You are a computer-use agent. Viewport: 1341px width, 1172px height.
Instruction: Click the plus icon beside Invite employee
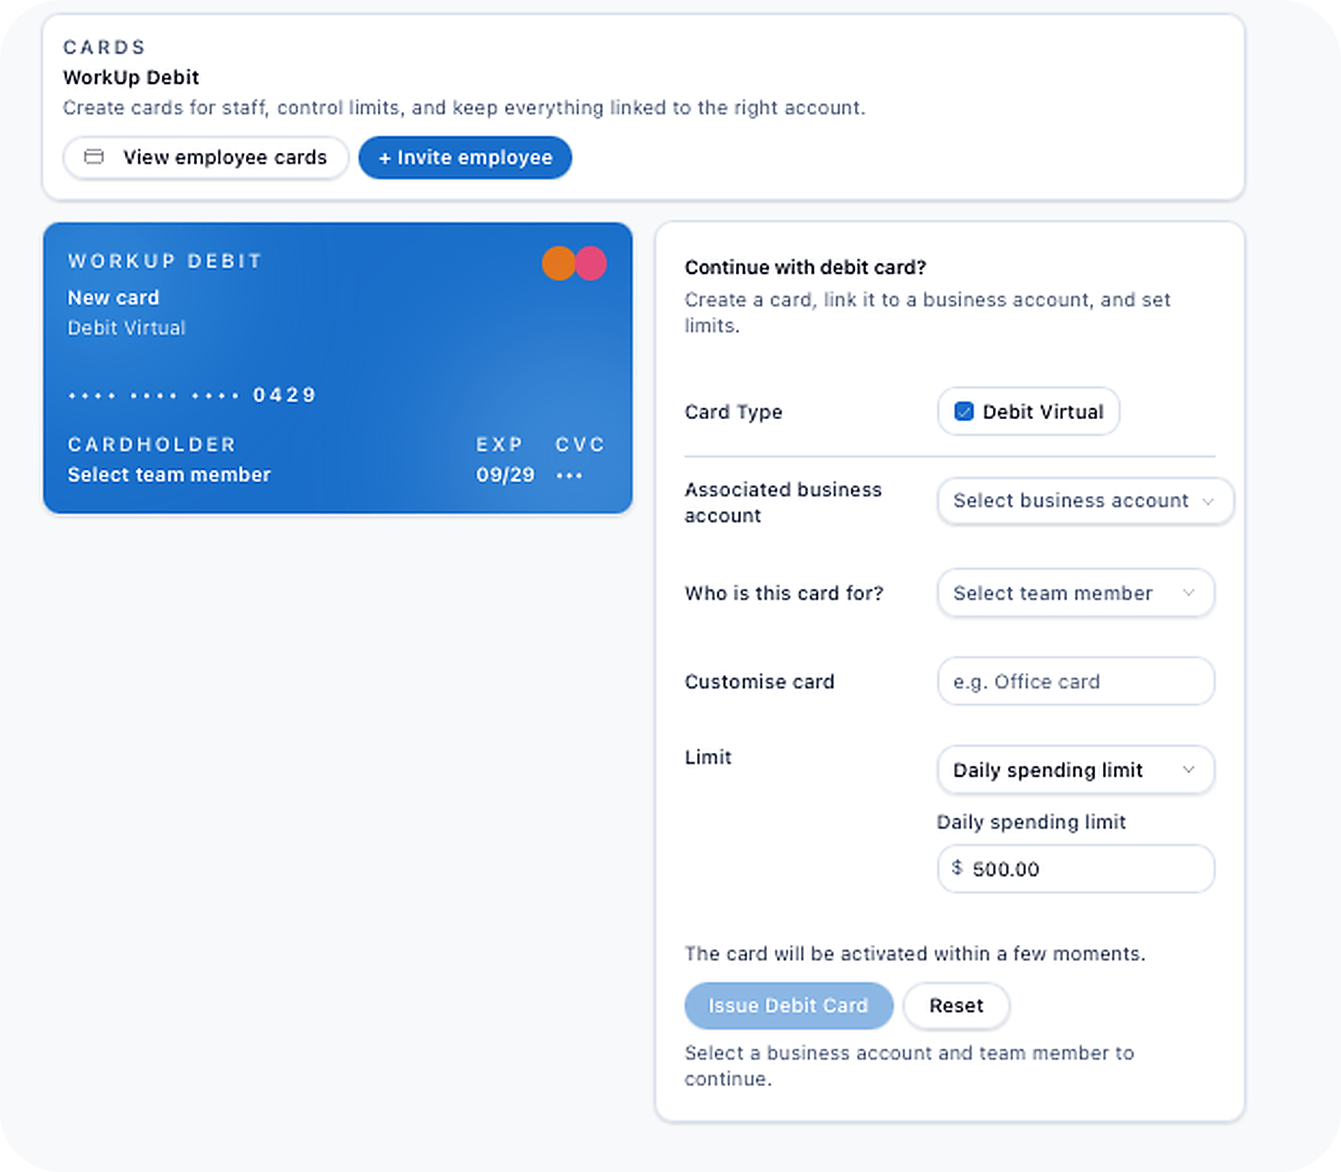[385, 158]
